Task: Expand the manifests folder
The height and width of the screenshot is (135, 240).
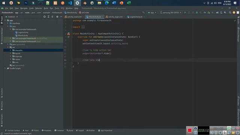Action: [8, 23]
